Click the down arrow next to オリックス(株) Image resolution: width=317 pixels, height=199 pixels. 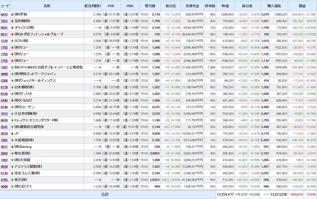click(x=12, y=28)
